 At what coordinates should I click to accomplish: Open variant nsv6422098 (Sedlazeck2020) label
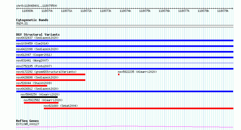click(37, 49)
